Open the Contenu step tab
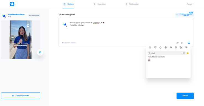This screenshot has width=204, height=106. (68, 4)
